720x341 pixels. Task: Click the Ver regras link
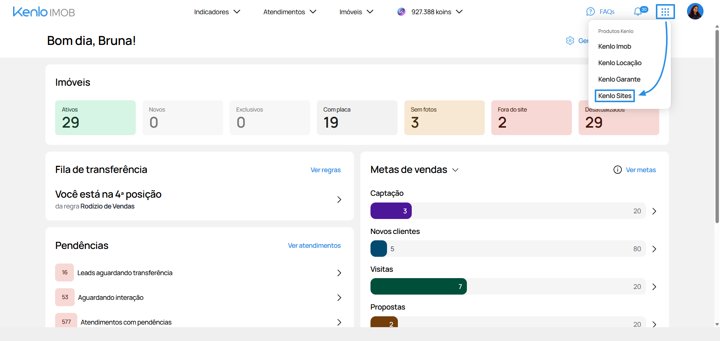coord(325,170)
